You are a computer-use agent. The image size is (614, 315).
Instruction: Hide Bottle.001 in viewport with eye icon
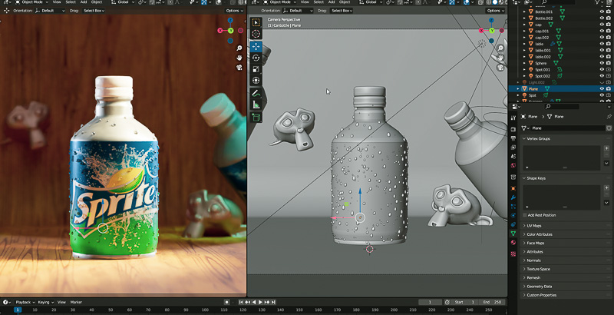[602, 12]
